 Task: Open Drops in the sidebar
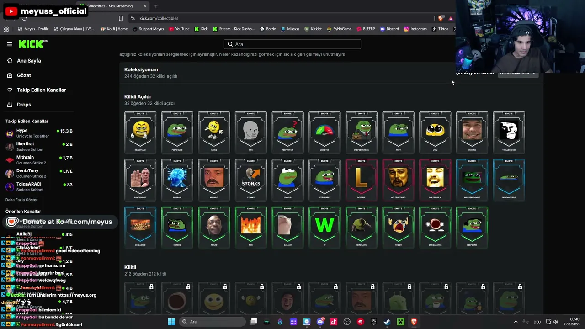24,105
